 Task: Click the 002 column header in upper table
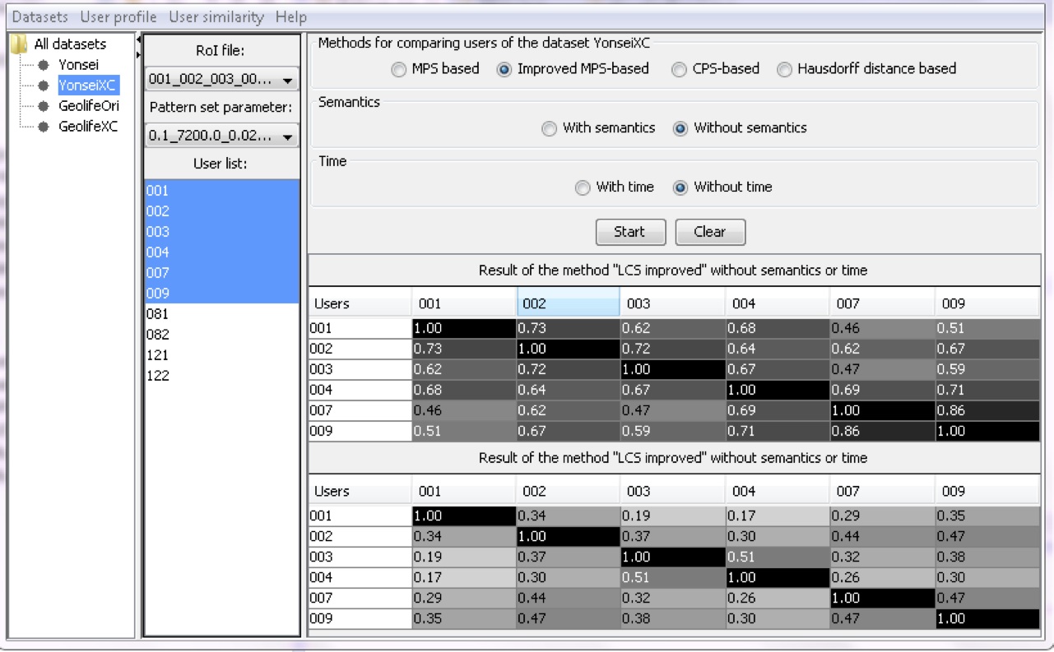(x=567, y=304)
